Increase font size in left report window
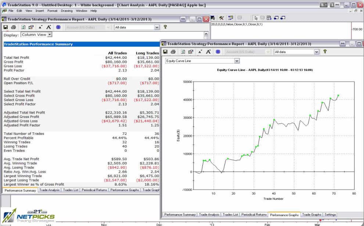Screen dimensions: 364x226 [x=49, y=27]
